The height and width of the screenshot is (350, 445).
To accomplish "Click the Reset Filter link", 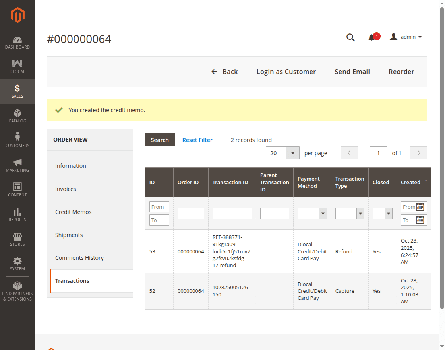I will (x=197, y=140).
